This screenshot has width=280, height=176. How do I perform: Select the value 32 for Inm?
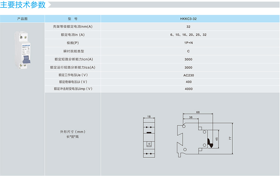189,27
